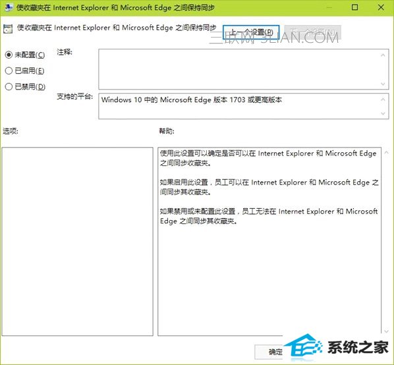The height and width of the screenshot is (365, 394).
Task: Click the next setting button
Action: coord(313,32)
